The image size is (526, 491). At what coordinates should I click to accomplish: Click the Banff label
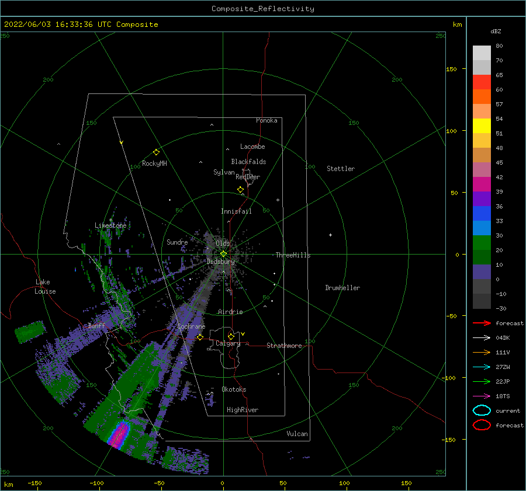[x=96, y=325]
